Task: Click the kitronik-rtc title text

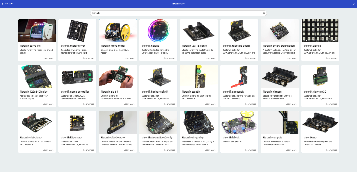Action: coord(310,137)
